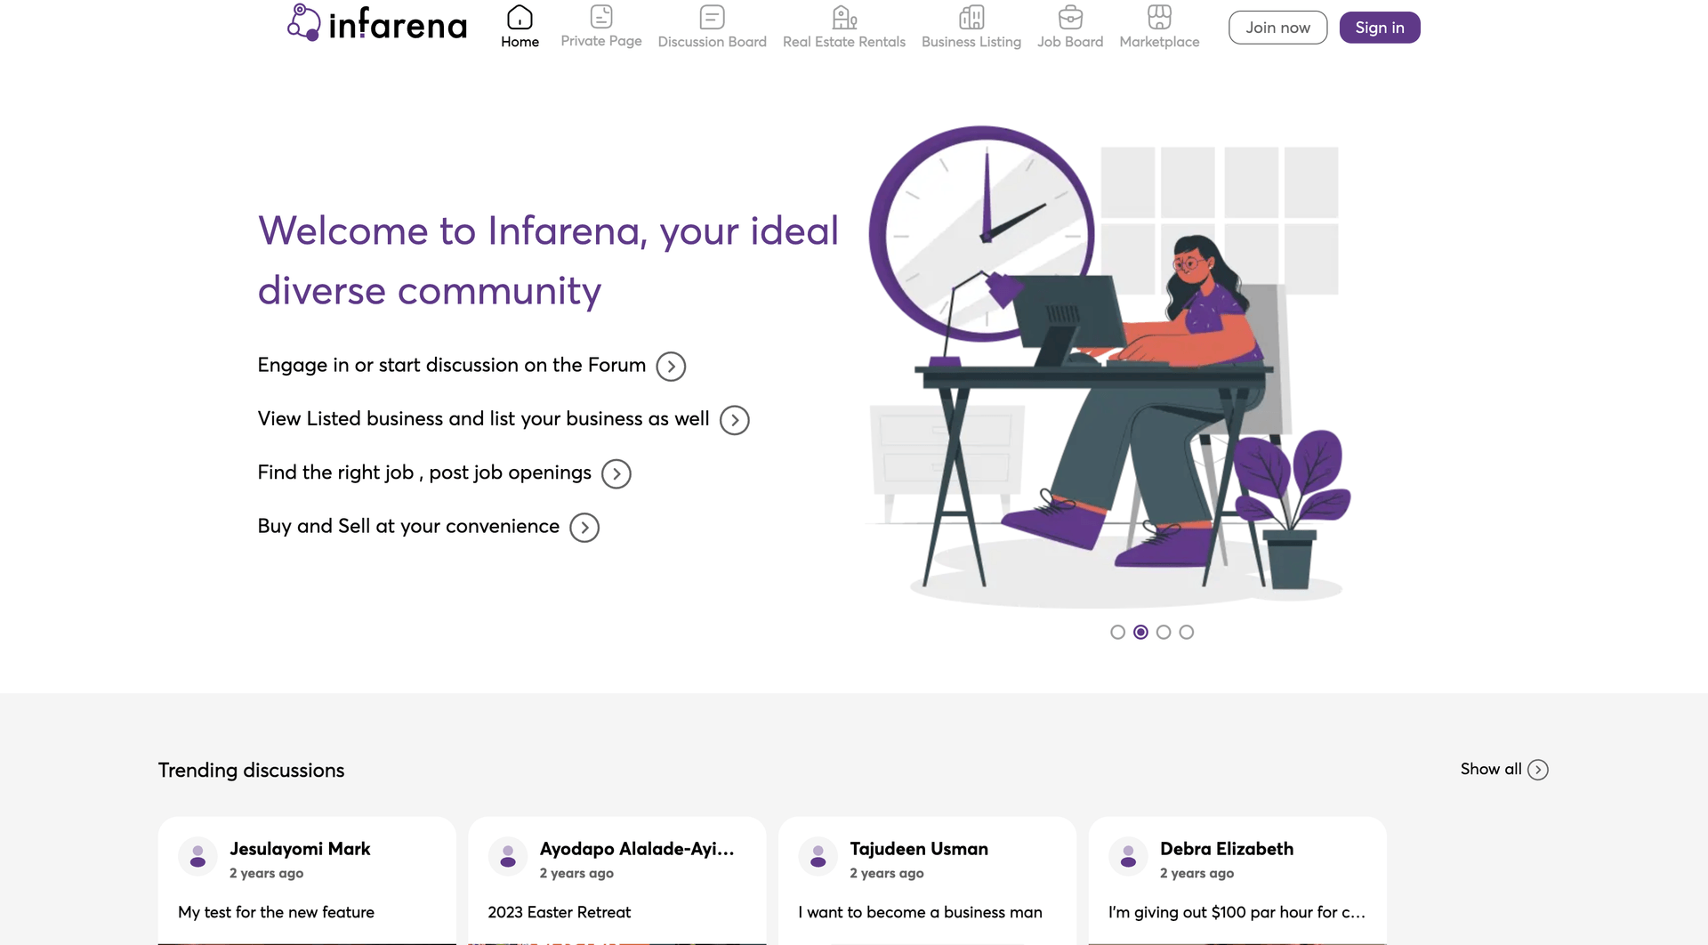Click the Trending discussions heading

(x=251, y=771)
